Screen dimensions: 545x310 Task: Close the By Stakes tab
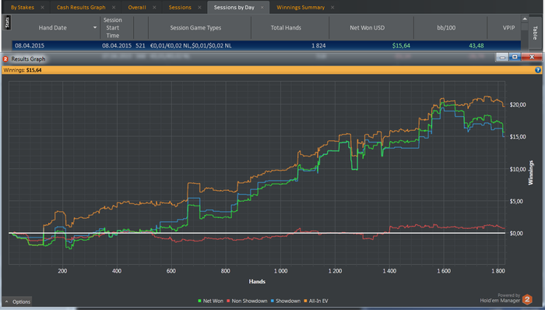[42, 7]
